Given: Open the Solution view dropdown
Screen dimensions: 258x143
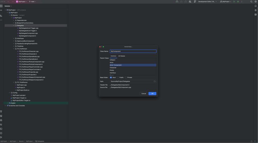Looking at the screenshot, I should click(x=8, y=6).
